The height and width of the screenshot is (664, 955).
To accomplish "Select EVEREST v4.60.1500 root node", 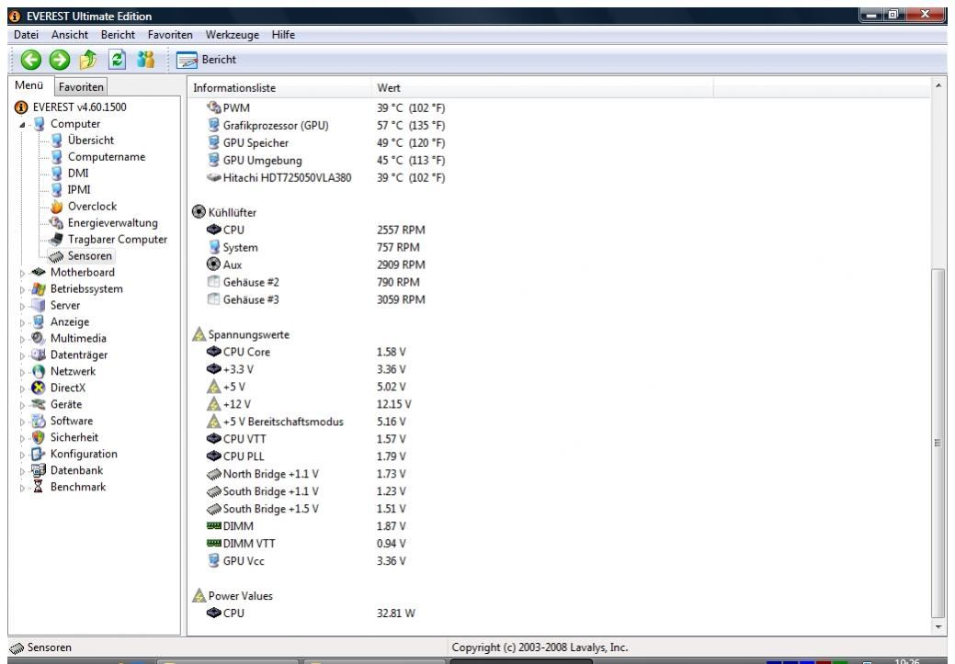I will 80,107.
